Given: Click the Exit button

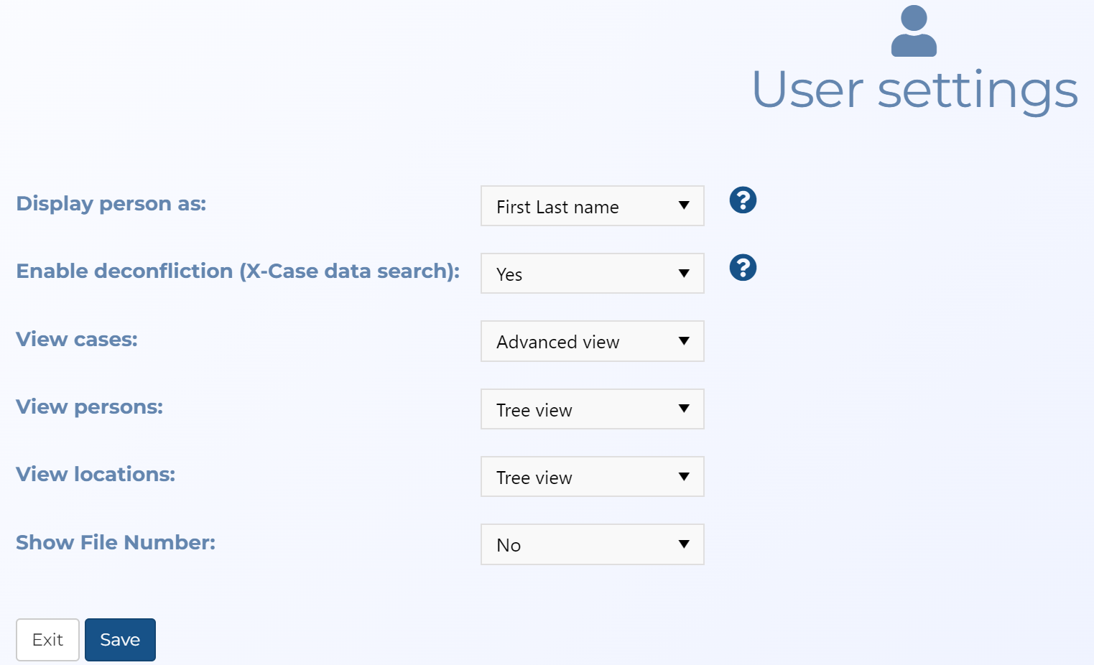Looking at the screenshot, I should 47,640.
